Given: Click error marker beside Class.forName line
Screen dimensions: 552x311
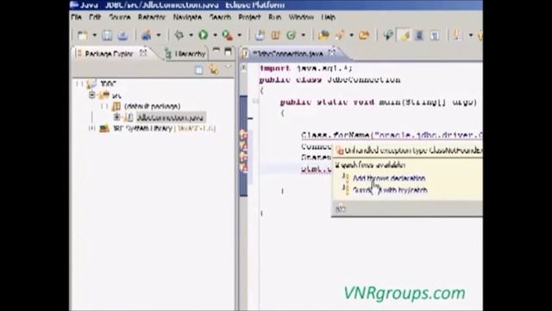Looking at the screenshot, I should pos(243,135).
